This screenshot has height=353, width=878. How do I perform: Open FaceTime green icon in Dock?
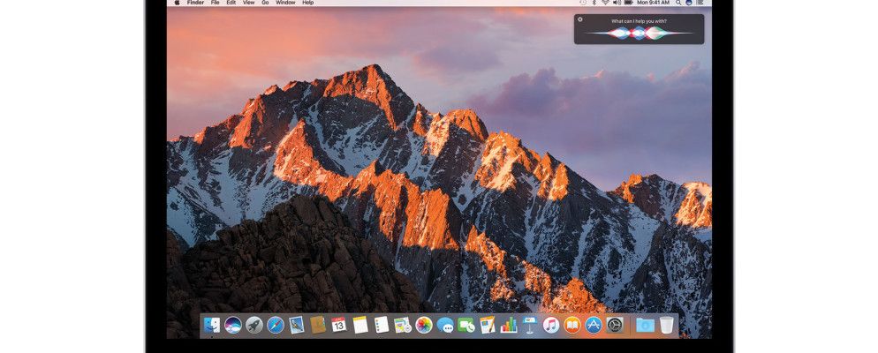pyautogui.click(x=465, y=325)
